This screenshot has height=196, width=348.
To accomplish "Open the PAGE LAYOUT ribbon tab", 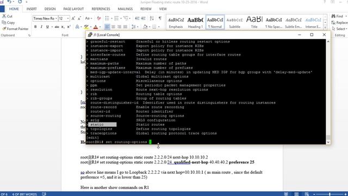I will (x=73, y=9).
